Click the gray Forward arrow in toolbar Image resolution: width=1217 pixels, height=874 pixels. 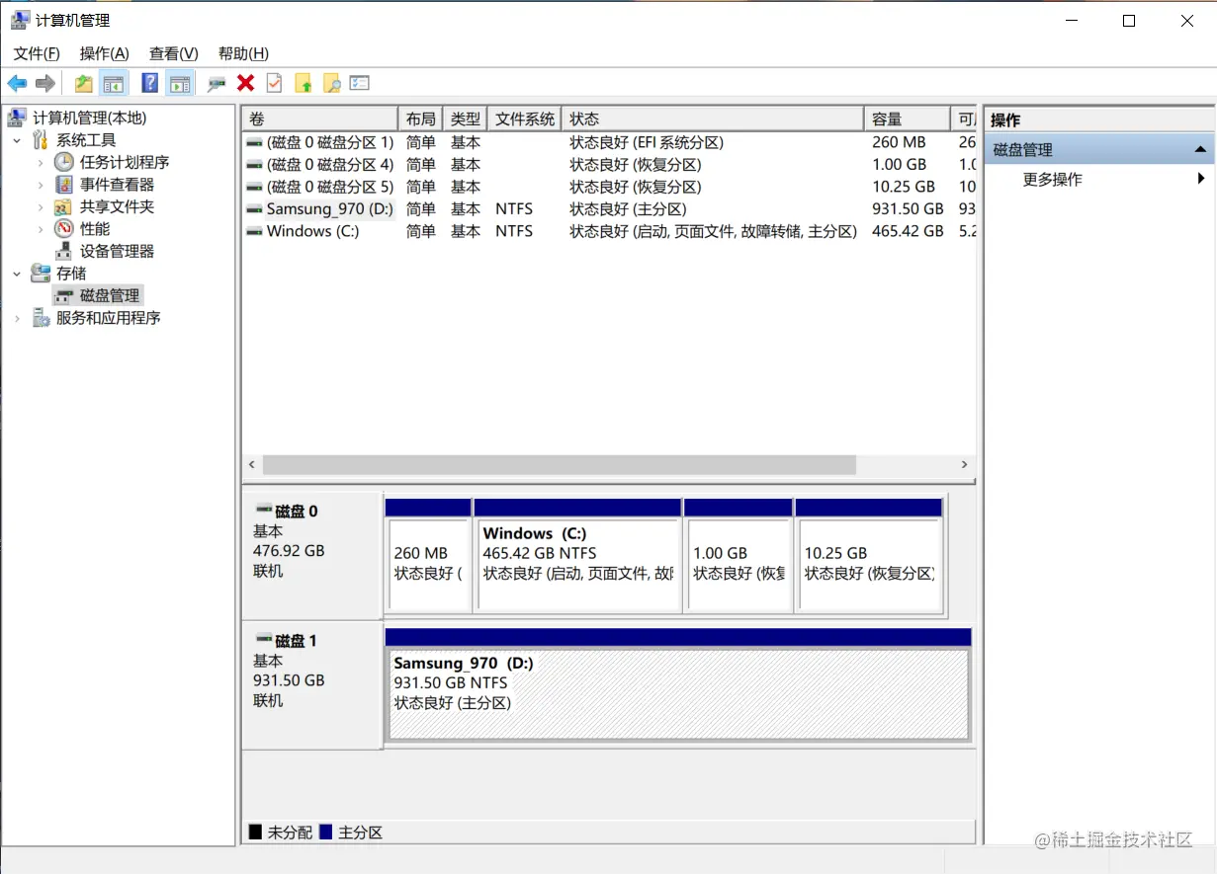coord(44,84)
